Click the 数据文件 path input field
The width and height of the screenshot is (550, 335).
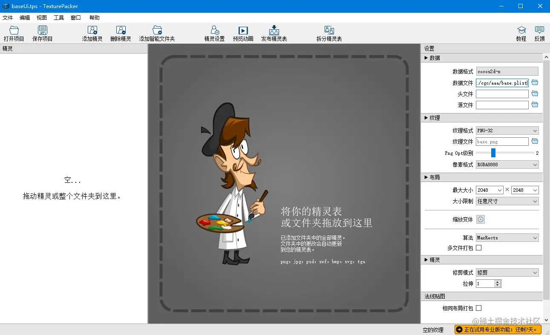(x=502, y=83)
